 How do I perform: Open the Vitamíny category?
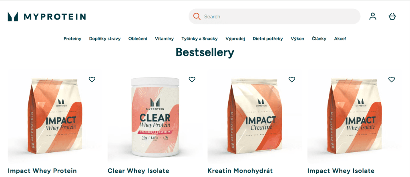tap(164, 39)
